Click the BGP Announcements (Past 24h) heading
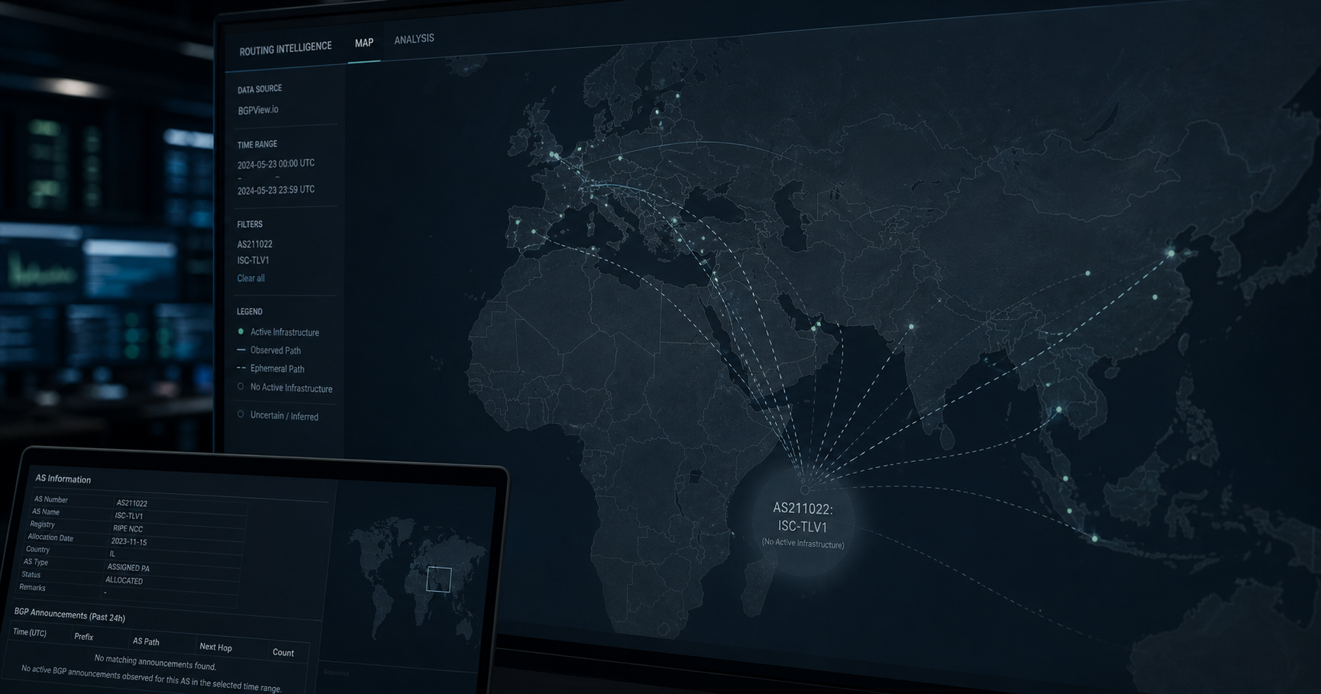1321x694 pixels. point(69,615)
